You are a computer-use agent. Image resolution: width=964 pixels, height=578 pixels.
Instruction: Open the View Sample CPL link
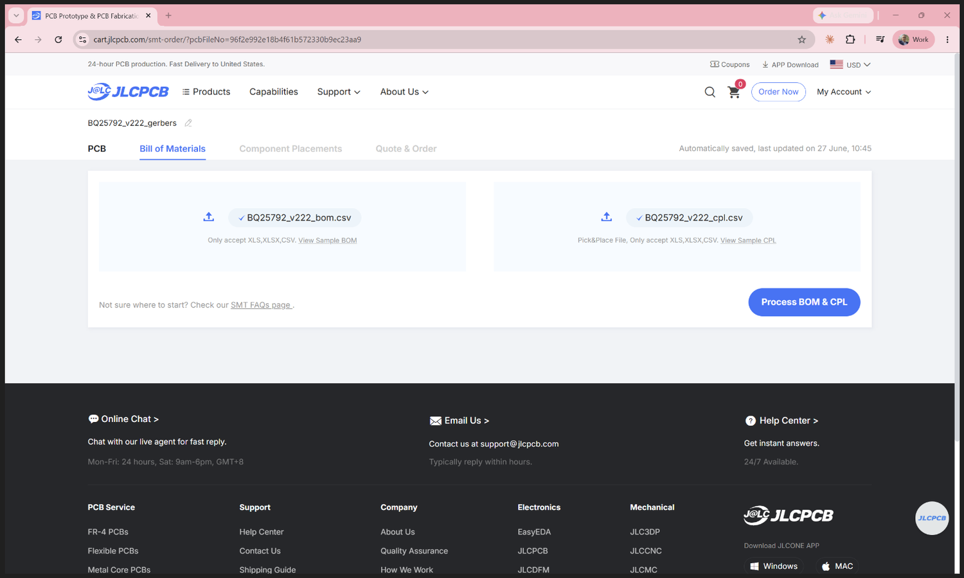tap(748, 240)
